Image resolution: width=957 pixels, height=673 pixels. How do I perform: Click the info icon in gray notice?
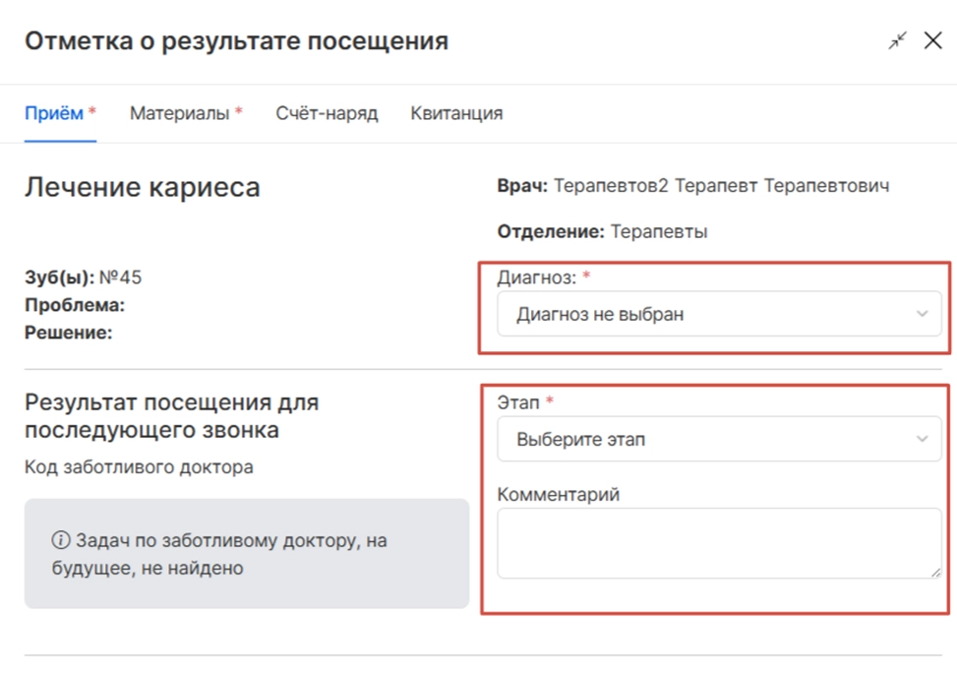[60, 541]
